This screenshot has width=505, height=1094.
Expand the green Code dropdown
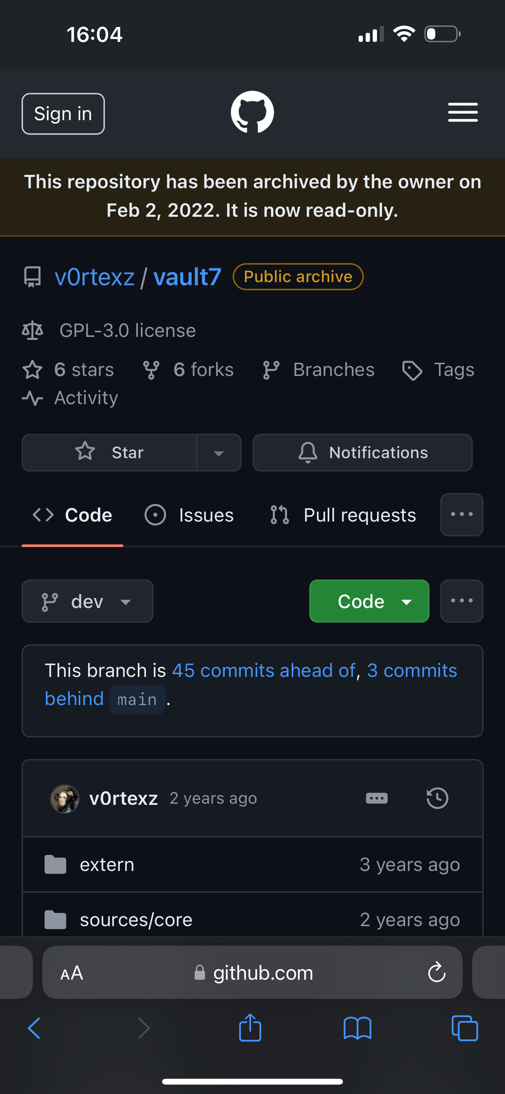(x=369, y=601)
